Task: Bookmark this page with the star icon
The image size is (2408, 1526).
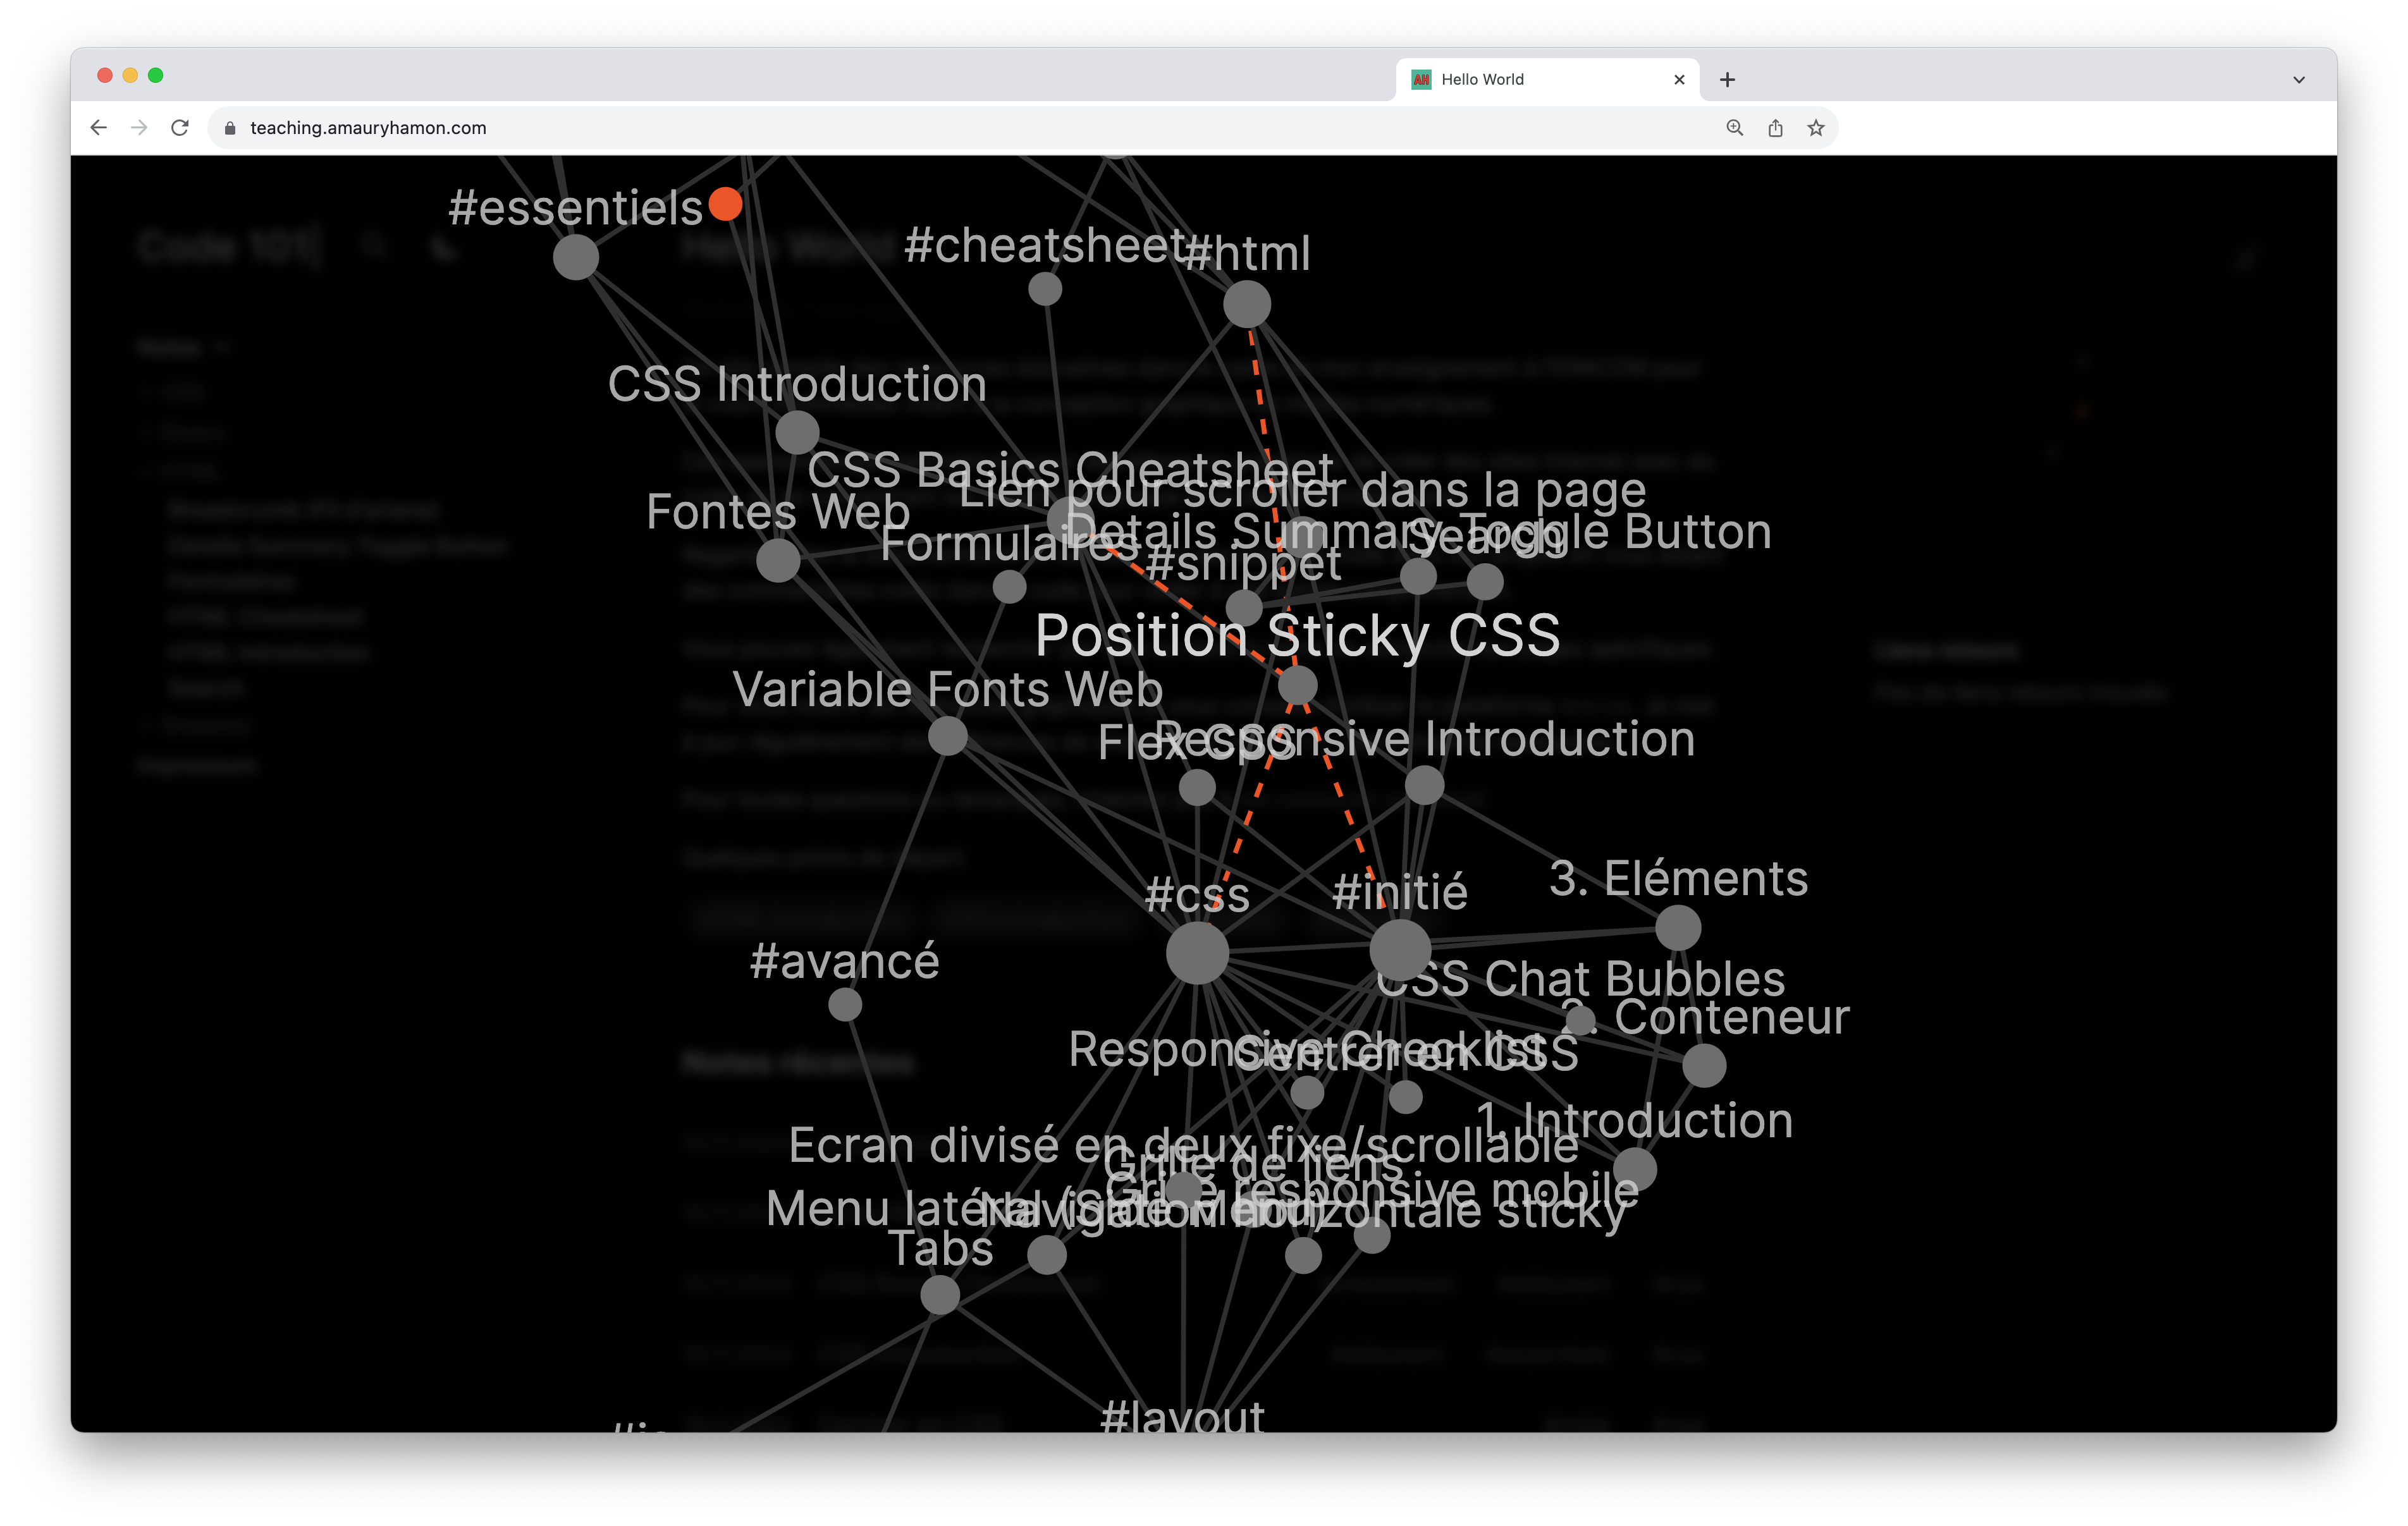Action: (1816, 128)
